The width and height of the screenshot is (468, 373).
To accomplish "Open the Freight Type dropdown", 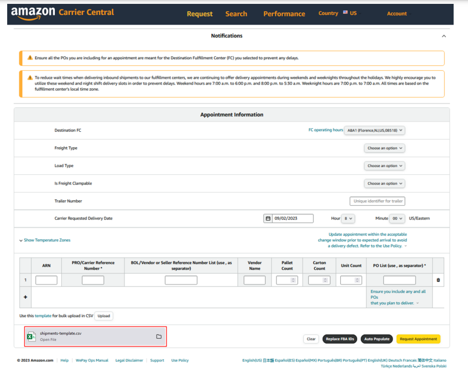I will click(384, 148).
